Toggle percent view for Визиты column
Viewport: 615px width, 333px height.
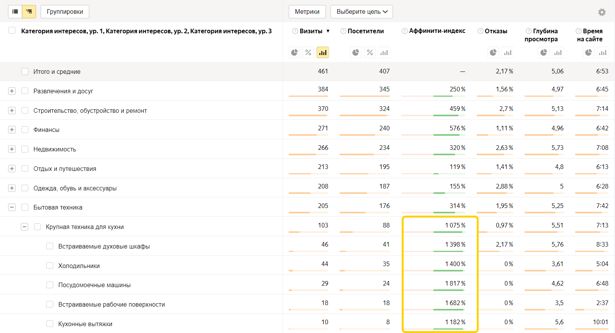pyautogui.click(x=308, y=52)
